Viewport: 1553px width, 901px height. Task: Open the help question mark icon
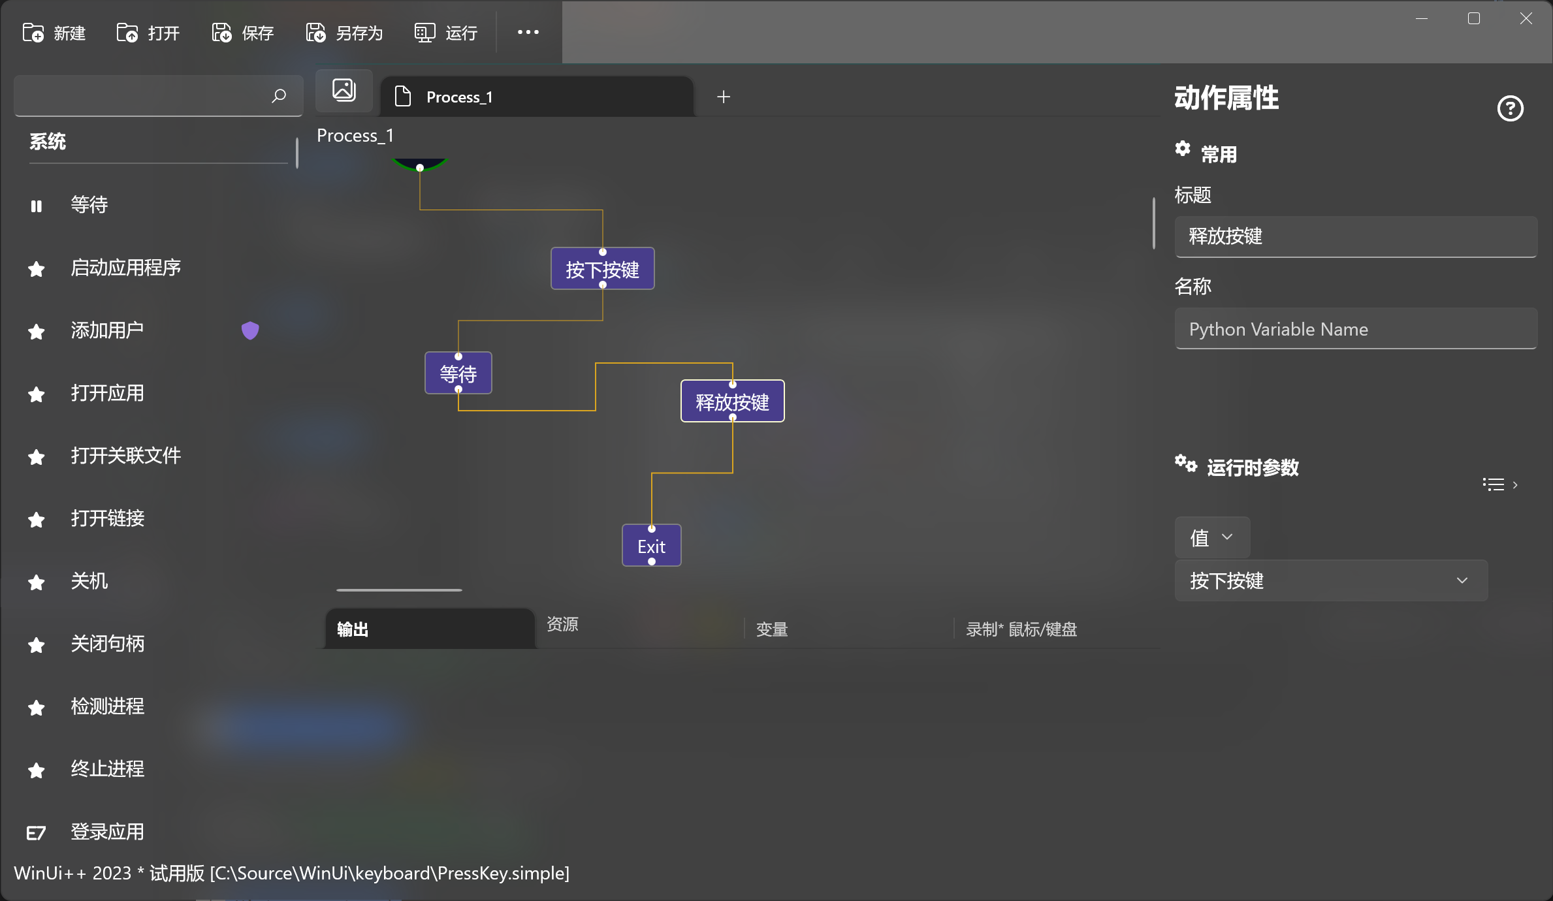pos(1509,108)
